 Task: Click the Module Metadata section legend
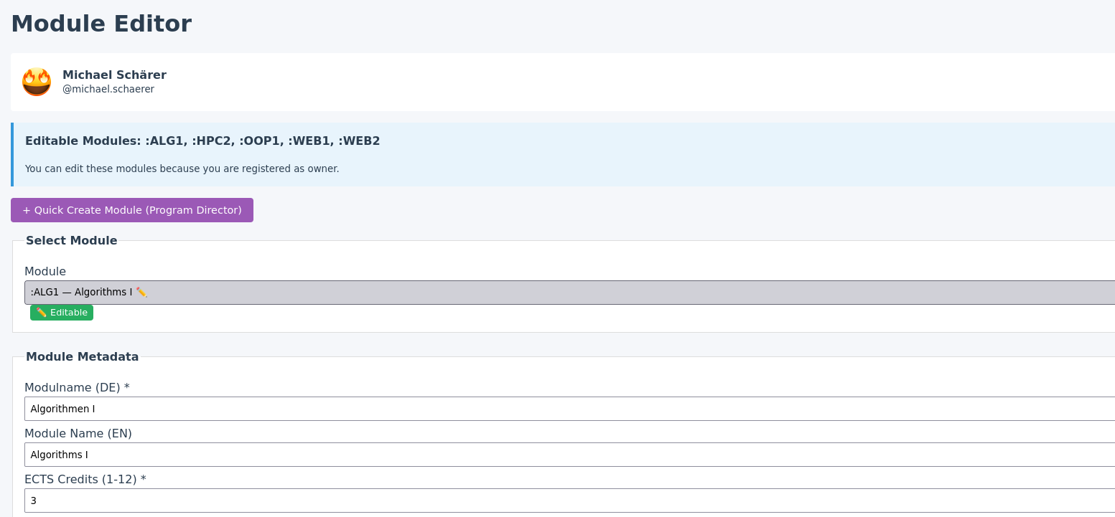tap(83, 356)
